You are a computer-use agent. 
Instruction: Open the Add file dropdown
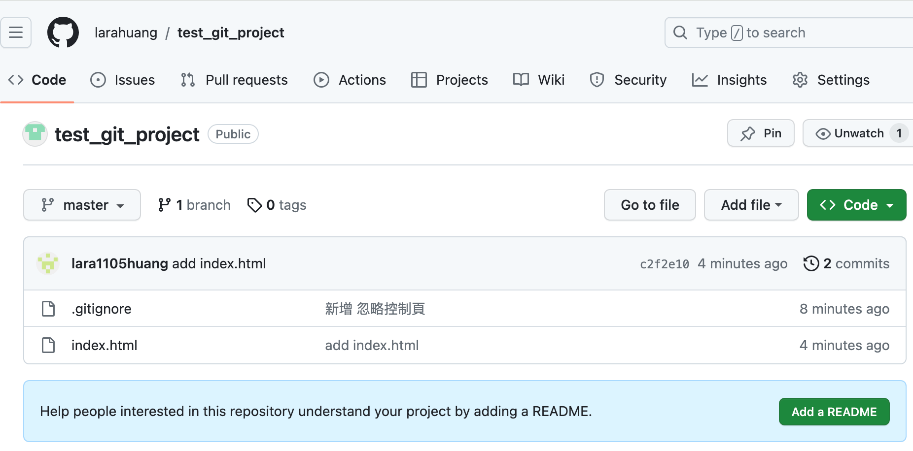click(751, 205)
